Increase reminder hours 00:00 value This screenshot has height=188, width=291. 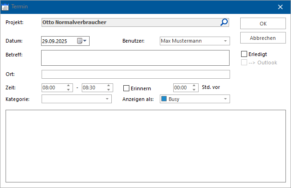coord(194,86)
